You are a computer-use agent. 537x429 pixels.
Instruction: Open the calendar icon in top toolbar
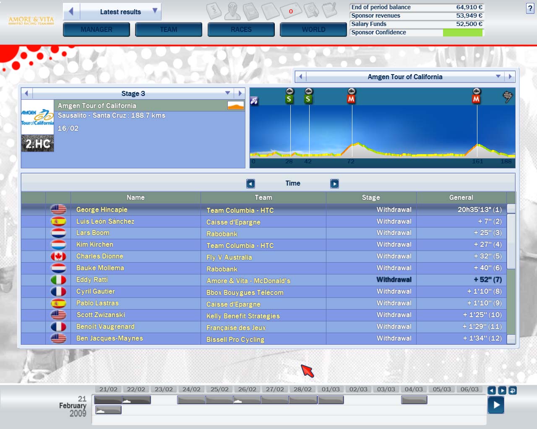214,10
